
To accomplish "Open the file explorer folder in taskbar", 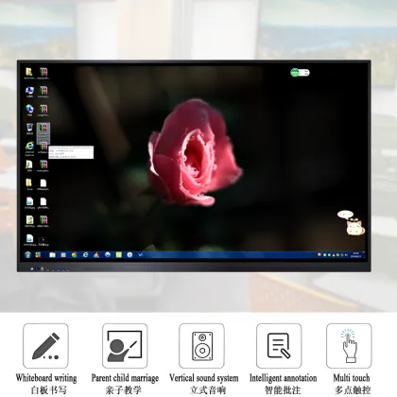I will pos(52,254).
